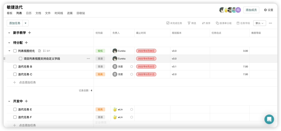The width and height of the screenshot is (281, 131).
Task: Click group by list (按清单分组) icon
Action: [217, 23]
